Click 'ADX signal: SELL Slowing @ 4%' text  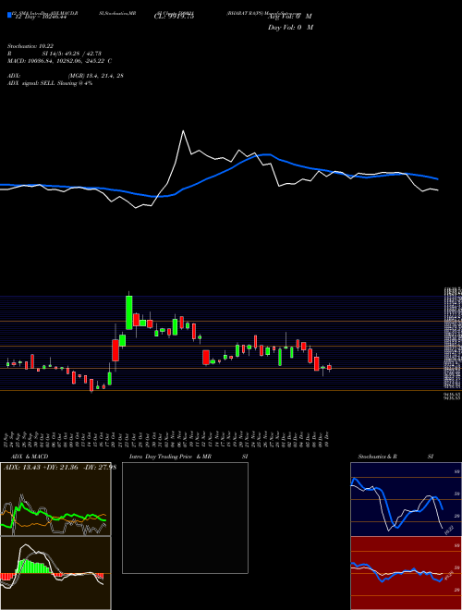(x=50, y=83)
